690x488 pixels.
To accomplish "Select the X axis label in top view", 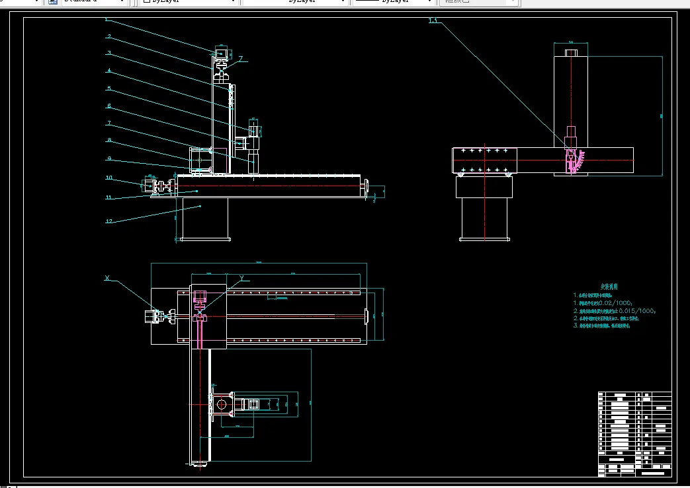I will pyautogui.click(x=107, y=278).
